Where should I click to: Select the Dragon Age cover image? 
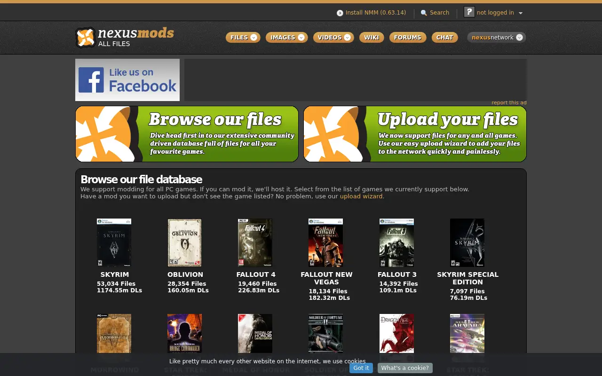point(396,334)
